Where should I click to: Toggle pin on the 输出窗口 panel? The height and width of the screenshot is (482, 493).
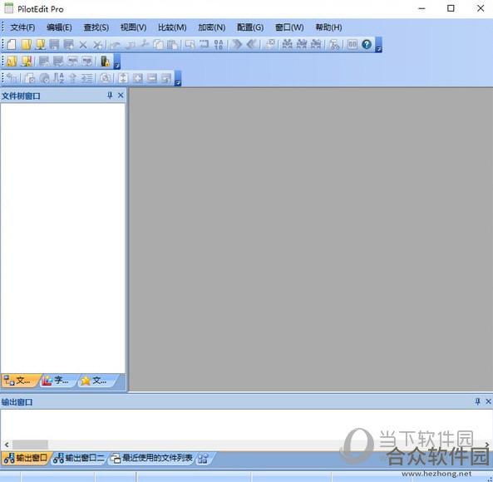[477, 401]
